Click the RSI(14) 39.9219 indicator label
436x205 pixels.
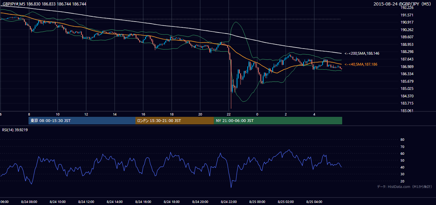[x=15, y=130]
